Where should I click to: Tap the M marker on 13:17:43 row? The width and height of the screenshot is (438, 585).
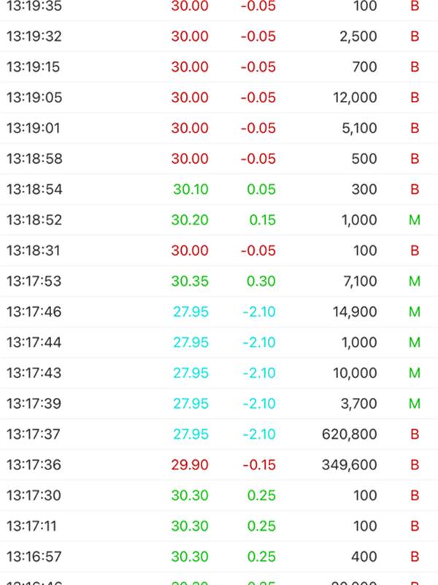tap(415, 373)
